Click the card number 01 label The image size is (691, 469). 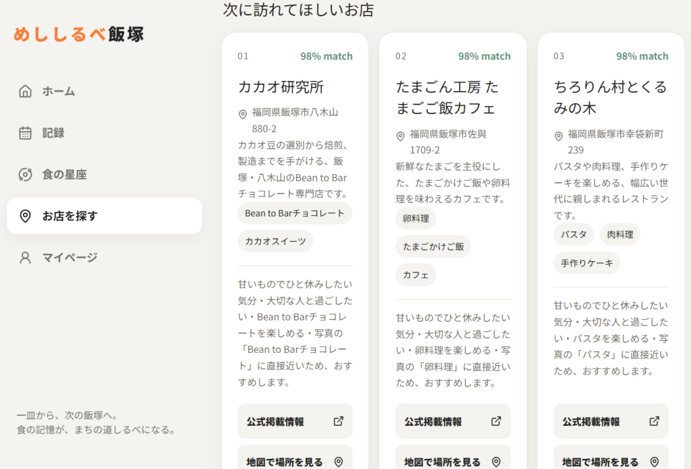(243, 56)
